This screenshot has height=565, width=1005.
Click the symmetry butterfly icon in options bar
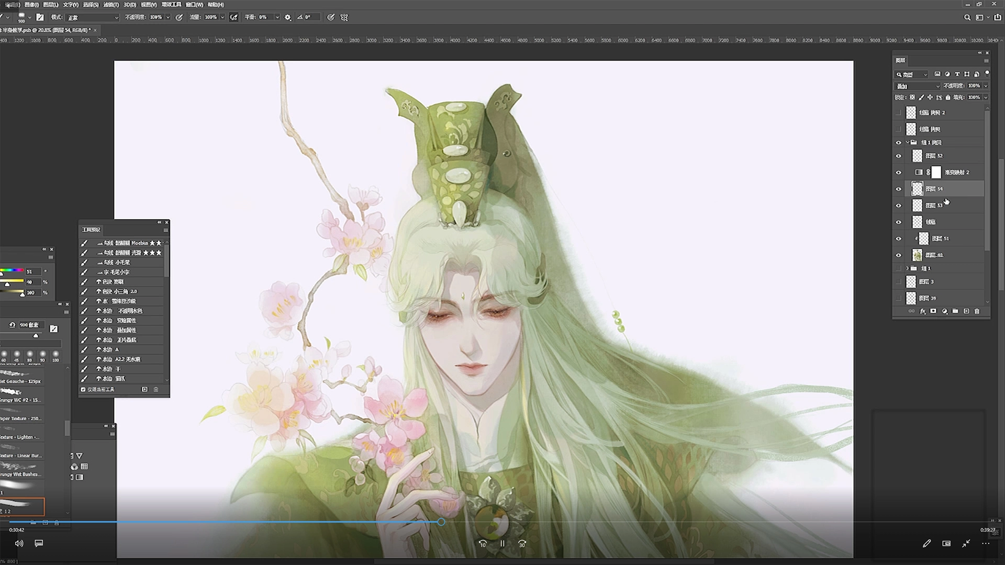point(344,17)
